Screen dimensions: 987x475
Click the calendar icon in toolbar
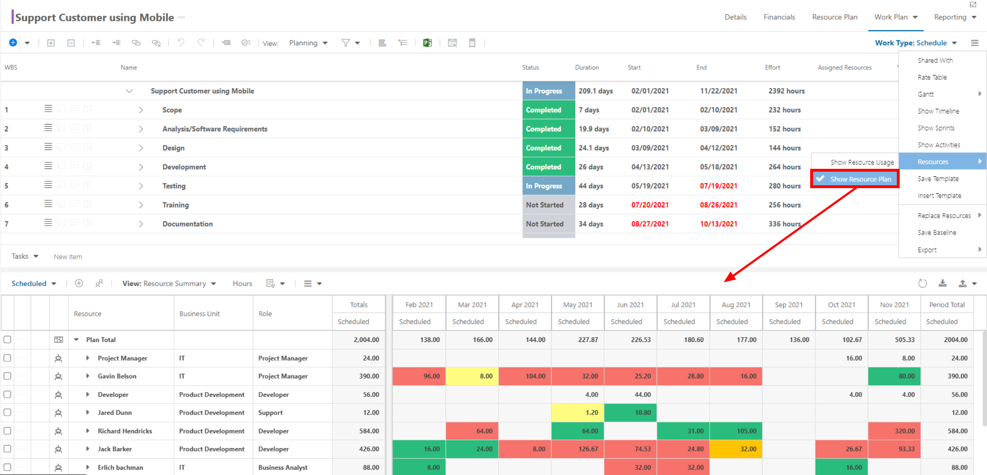click(x=452, y=43)
